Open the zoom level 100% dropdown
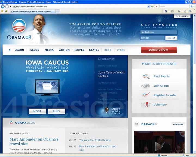The width and height of the screenshot is (196, 157). [192, 155]
